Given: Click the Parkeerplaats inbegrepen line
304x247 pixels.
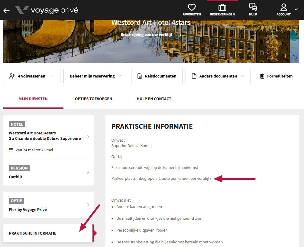Looking at the screenshot, I should pyautogui.click(x=161, y=179).
